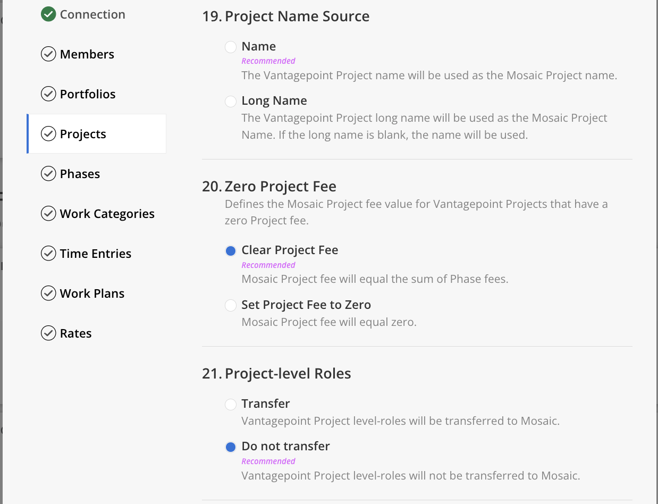Click the Work Categories checkmark icon

point(48,214)
